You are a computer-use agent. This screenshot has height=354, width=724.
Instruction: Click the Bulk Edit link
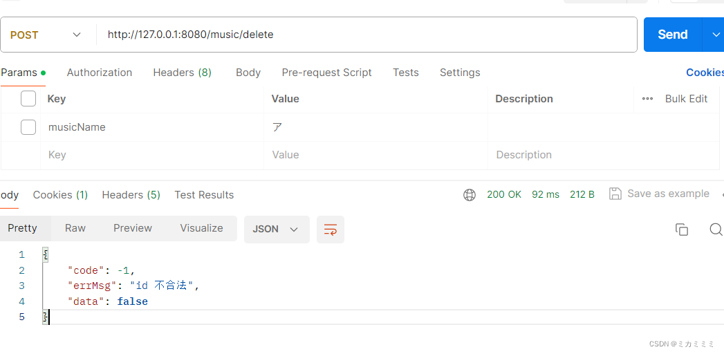click(x=686, y=99)
